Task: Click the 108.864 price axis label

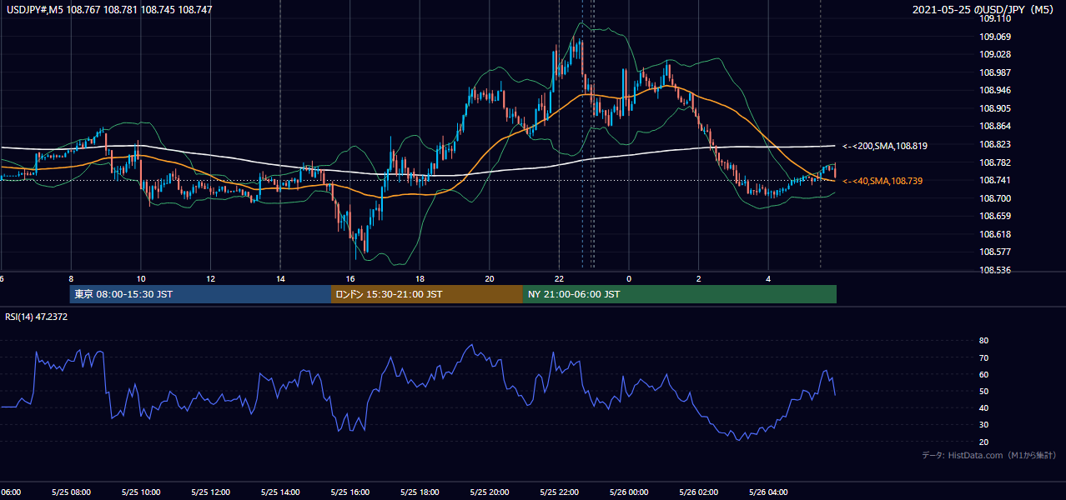Action: [996, 127]
